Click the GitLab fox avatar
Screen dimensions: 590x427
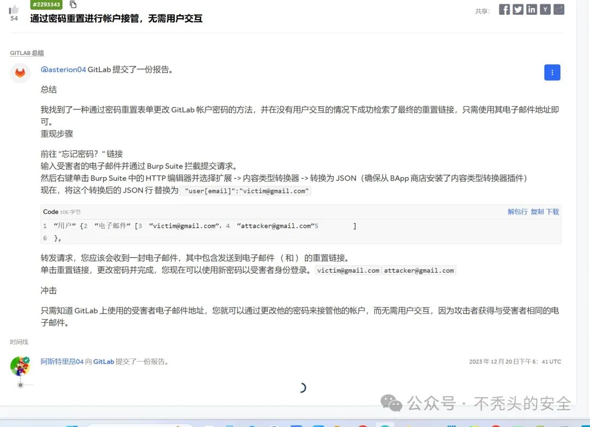coord(20,73)
